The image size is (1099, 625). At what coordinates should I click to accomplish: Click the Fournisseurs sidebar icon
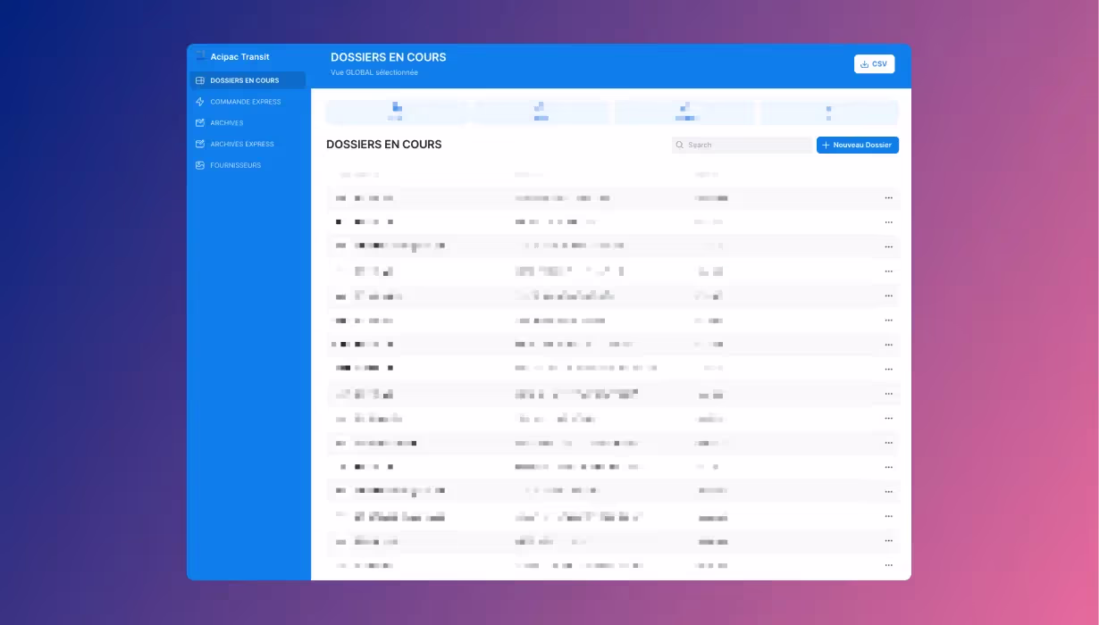(200, 165)
